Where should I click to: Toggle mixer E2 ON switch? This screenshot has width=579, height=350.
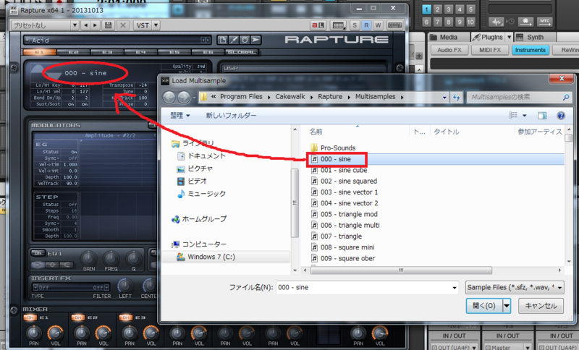pos(78,317)
